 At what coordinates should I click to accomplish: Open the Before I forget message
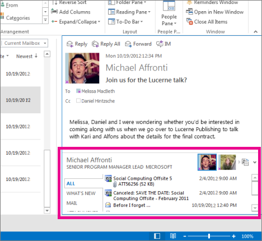(132, 205)
